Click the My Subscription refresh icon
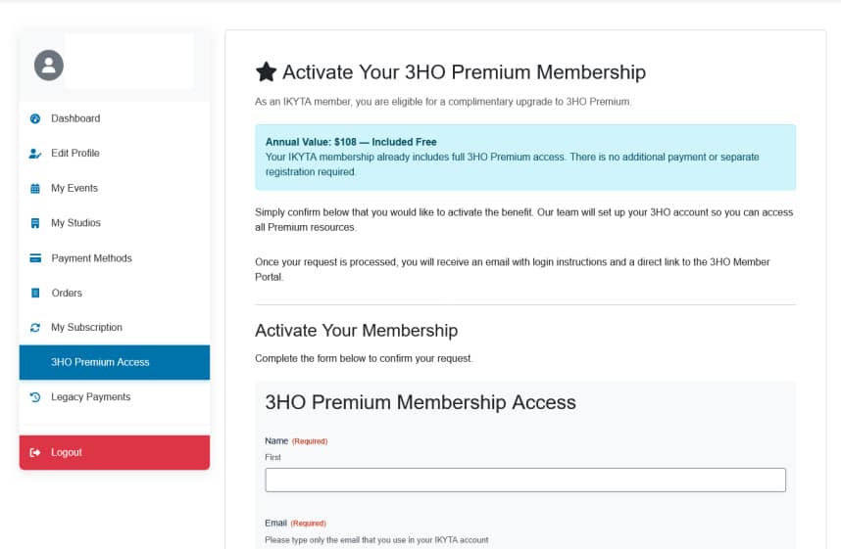Viewport: 841px width, 549px height. 35,328
